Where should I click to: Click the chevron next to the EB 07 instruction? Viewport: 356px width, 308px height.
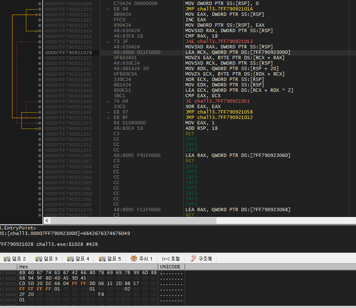[108, 112]
